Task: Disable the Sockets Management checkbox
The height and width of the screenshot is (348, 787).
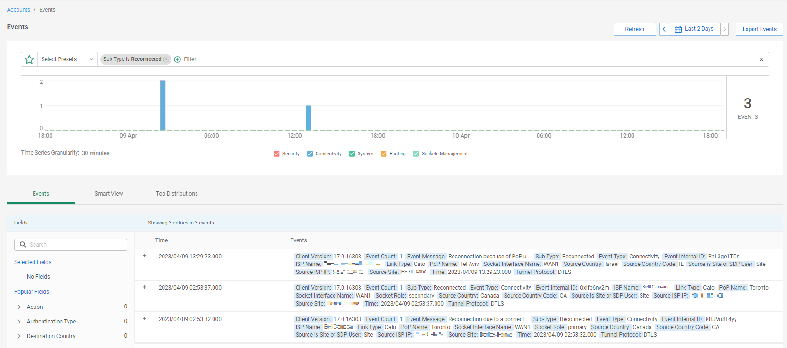Action: [x=416, y=154]
